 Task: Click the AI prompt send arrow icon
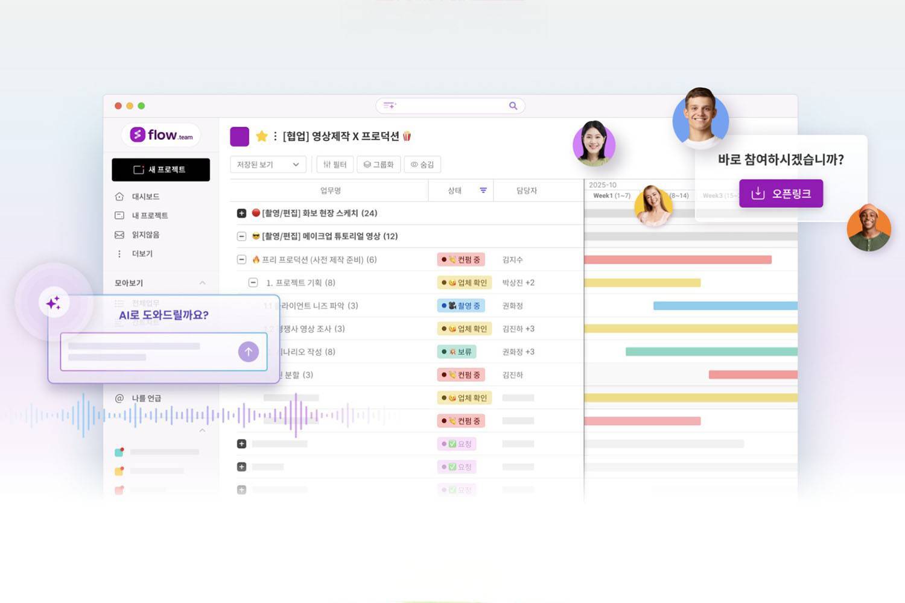(248, 352)
